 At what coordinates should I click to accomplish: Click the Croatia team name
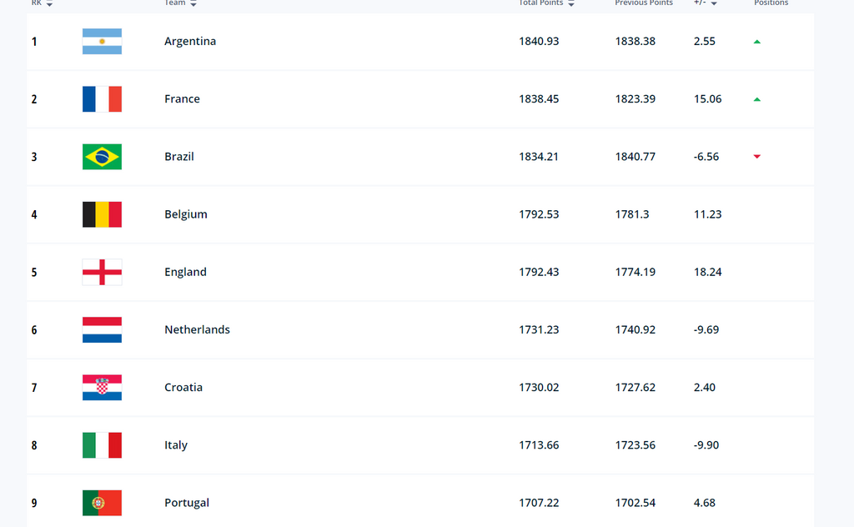click(183, 387)
